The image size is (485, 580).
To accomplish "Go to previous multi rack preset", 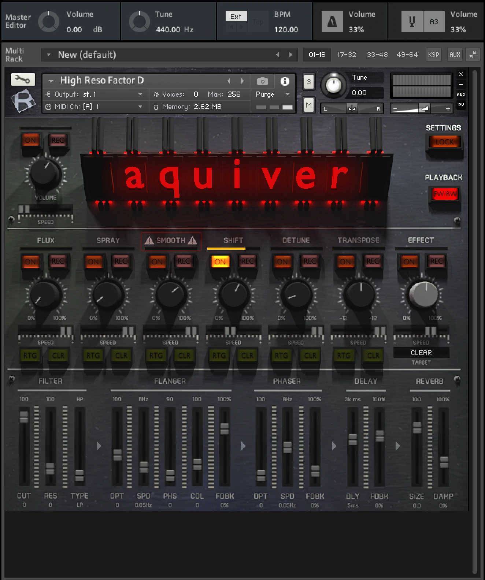I will (278, 55).
